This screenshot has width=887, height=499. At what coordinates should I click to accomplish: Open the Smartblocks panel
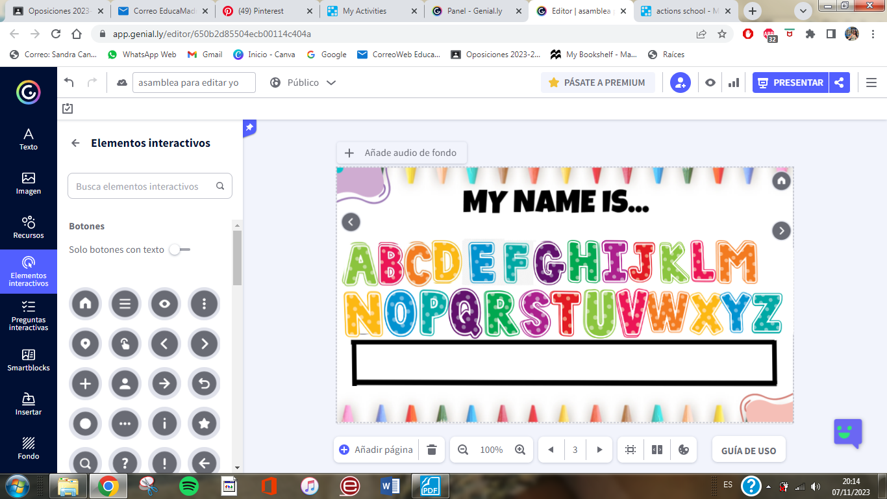tap(28, 360)
